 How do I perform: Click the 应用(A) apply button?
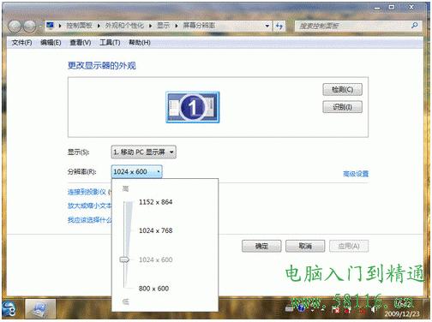click(349, 246)
